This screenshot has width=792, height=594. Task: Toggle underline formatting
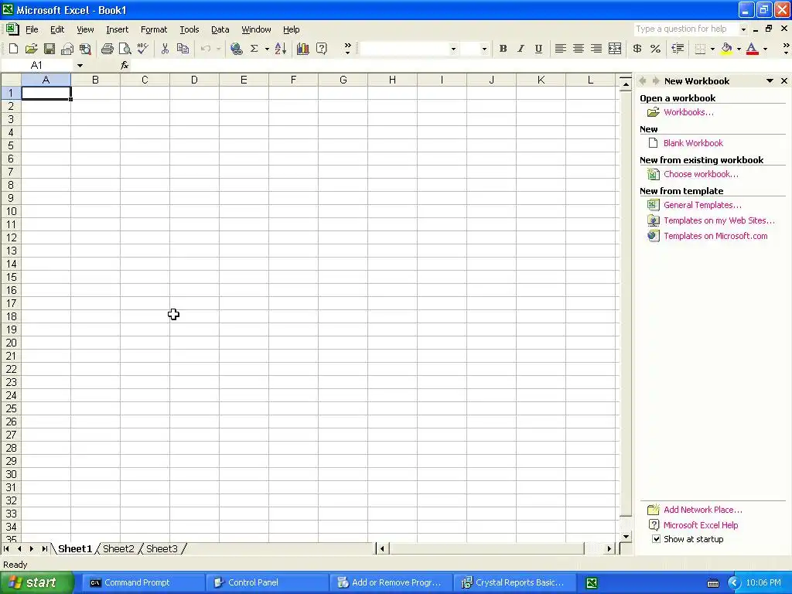point(538,49)
